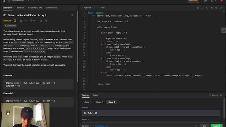The image size is (226, 127).
Task: Open editor settings gear icon
Action: pyautogui.click(x=216, y=8)
